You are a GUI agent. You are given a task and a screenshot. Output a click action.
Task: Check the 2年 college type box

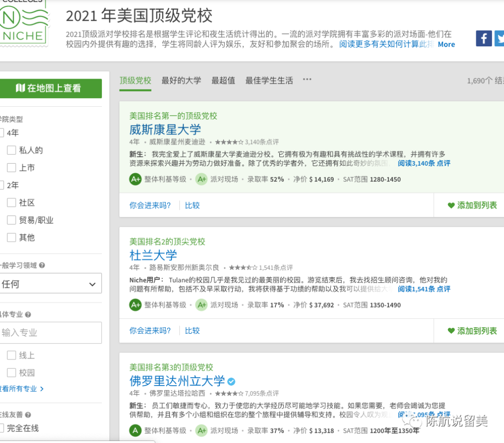coord(2,185)
